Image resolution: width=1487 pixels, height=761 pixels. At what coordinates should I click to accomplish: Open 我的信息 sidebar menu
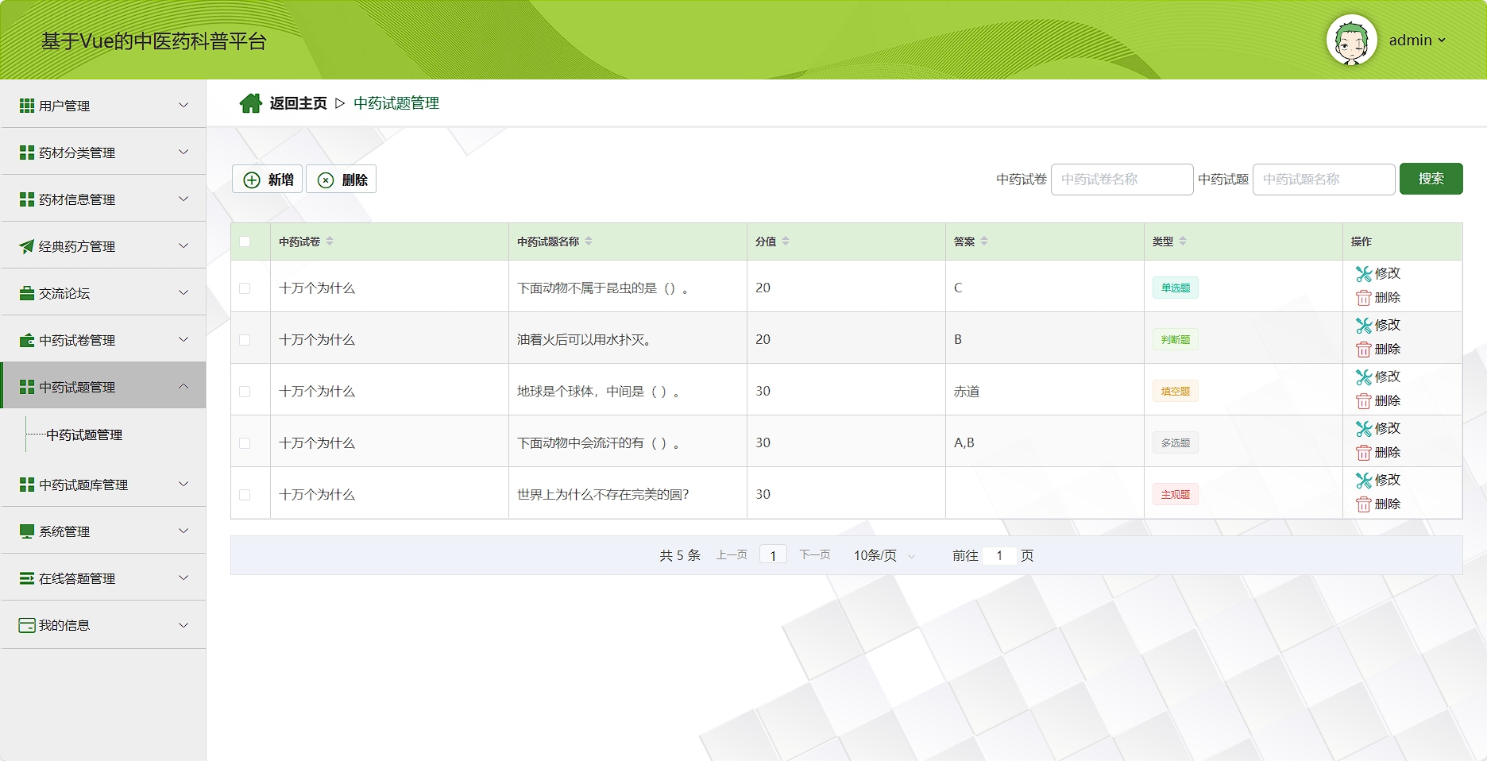pyautogui.click(x=103, y=625)
